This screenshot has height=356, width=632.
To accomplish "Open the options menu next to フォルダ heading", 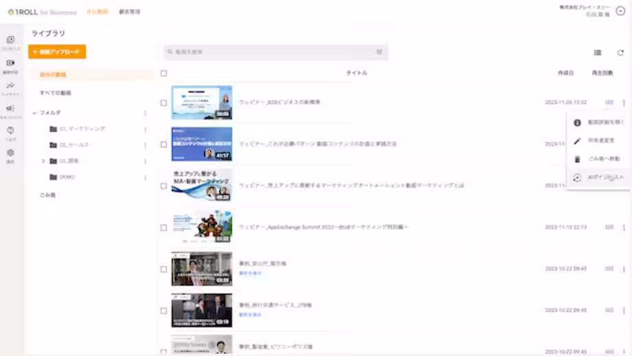I will [x=145, y=113].
